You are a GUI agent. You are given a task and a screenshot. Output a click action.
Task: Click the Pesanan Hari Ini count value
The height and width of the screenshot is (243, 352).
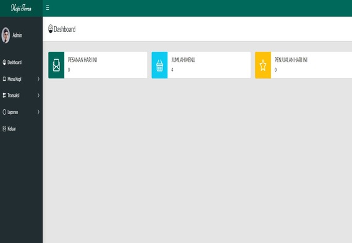[x=69, y=70]
